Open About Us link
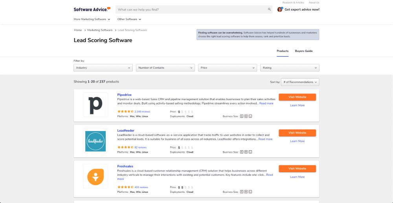This screenshot has height=203, width=393. [314, 3]
